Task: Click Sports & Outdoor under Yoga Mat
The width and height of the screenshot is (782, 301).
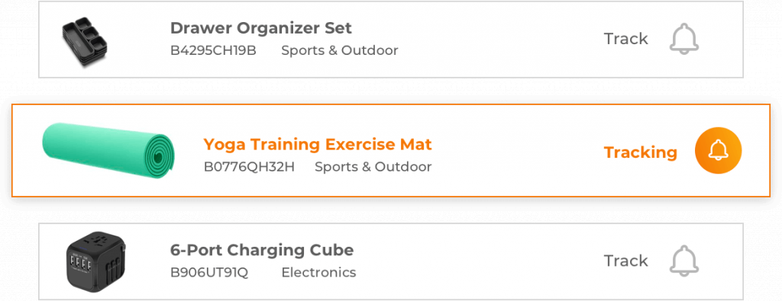Action: (x=373, y=167)
